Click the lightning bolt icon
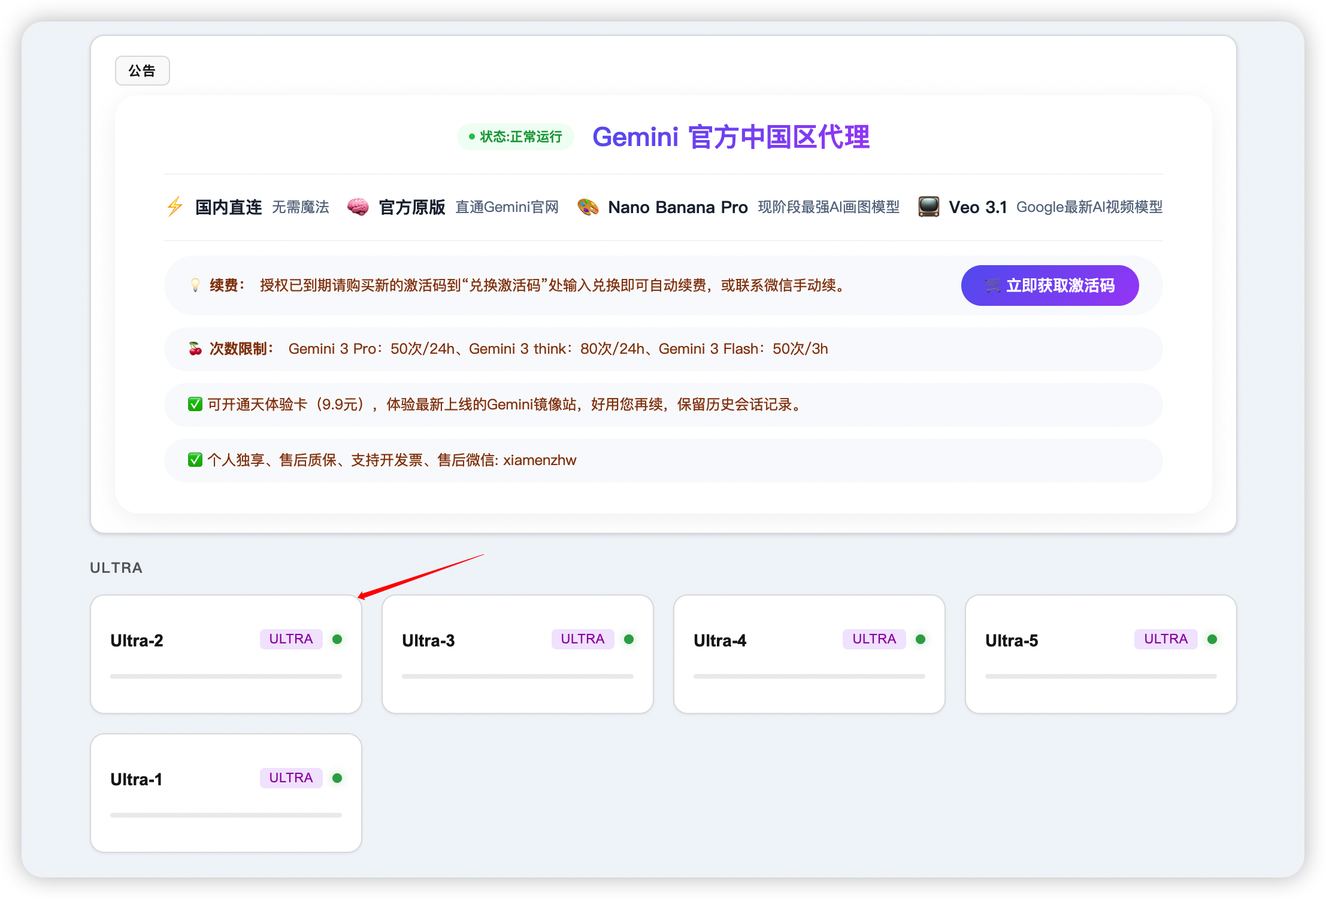 click(x=175, y=207)
